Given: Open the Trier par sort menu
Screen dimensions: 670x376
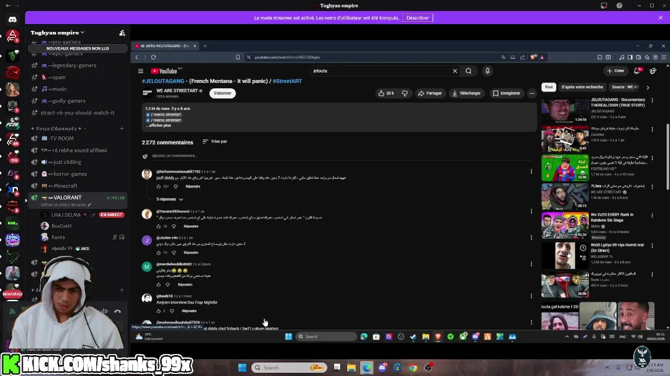Looking at the screenshot, I should (x=215, y=142).
